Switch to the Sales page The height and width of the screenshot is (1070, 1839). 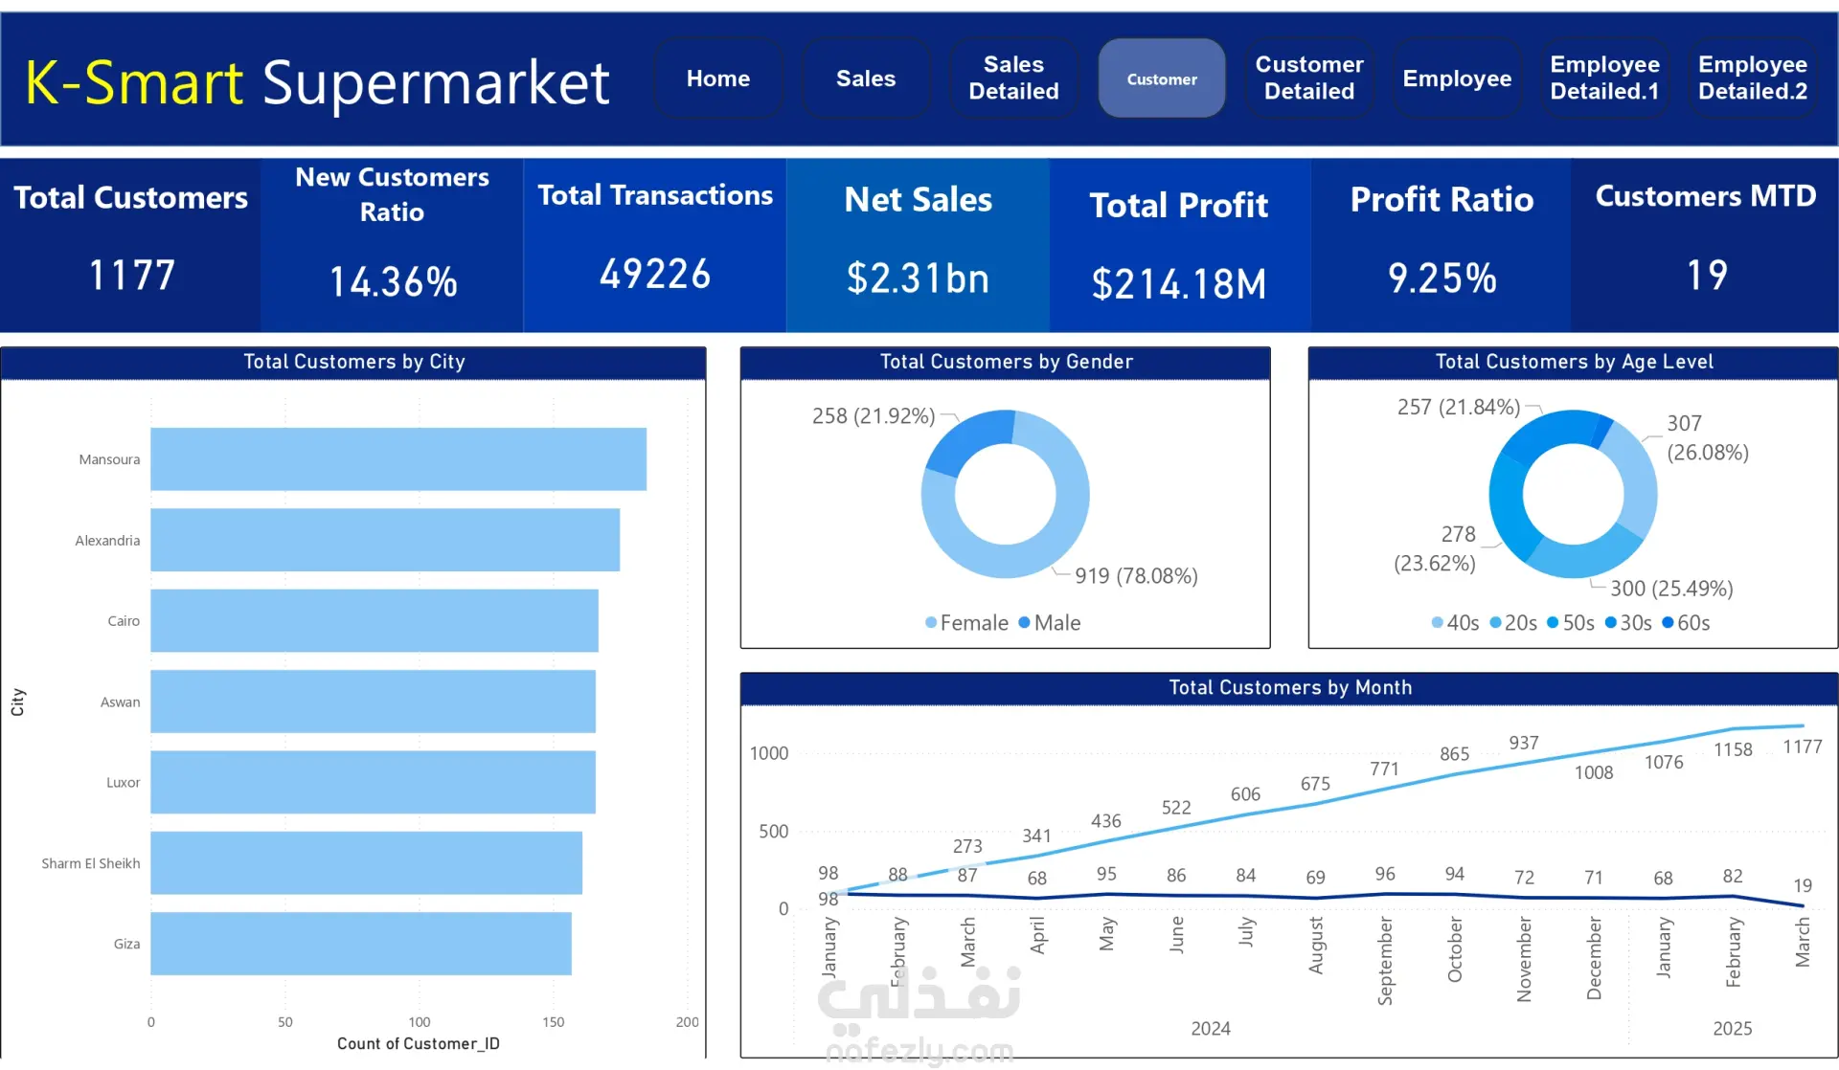coord(865,78)
